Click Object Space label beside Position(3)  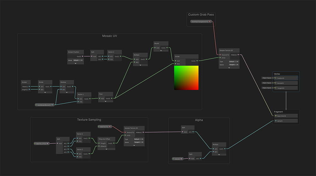click(x=267, y=78)
